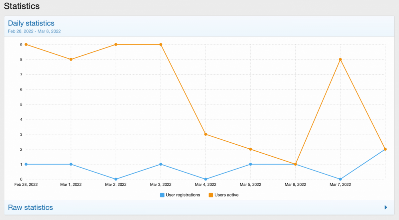Click the Daily statistics heading
This screenshot has height=220, width=399.
31,23
